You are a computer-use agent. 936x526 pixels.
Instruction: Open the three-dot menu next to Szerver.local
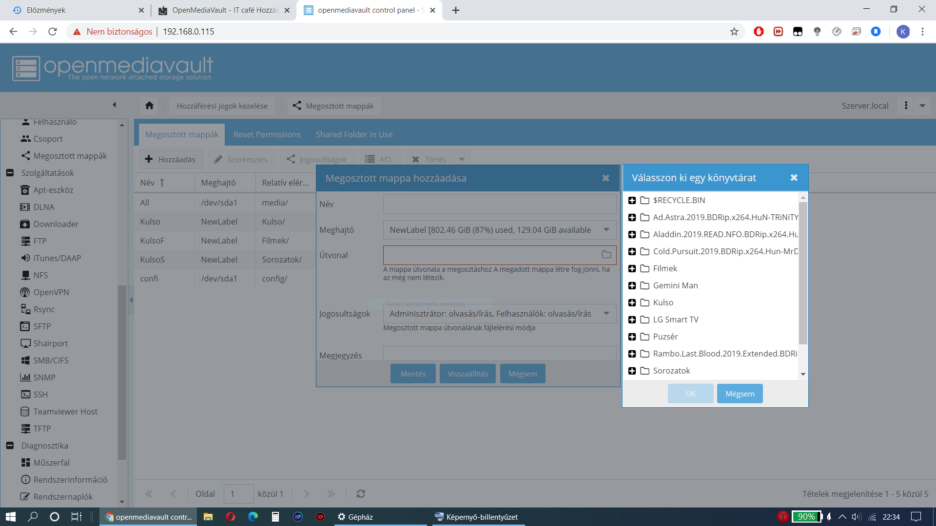tap(906, 106)
